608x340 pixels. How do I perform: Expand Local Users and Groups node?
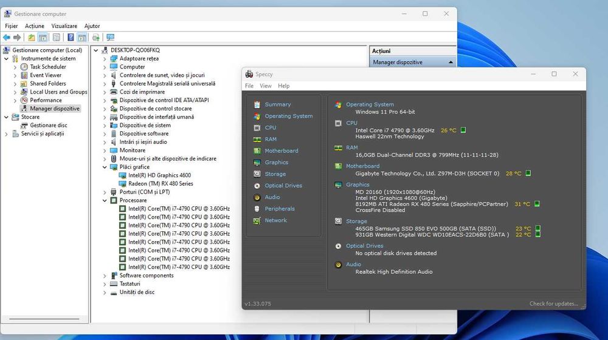point(15,92)
